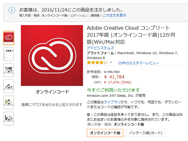Image resolution: width=188 pixels, height=141 pixels.
Task: Select the red Creative Cloud logo thumbnail
Action: click(x=9, y=38)
